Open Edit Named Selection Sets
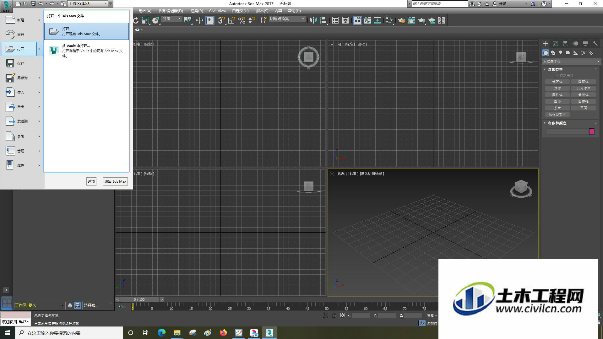603x339 pixels. 264,20
